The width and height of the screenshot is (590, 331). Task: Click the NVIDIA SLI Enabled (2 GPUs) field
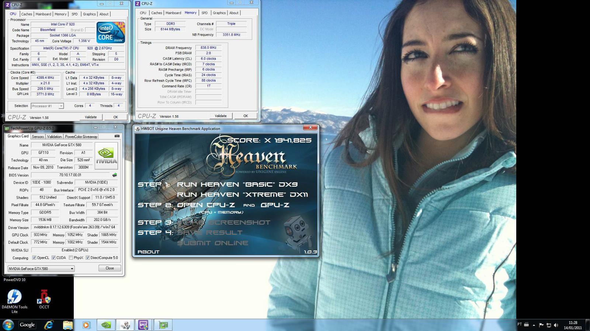[74, 250]
